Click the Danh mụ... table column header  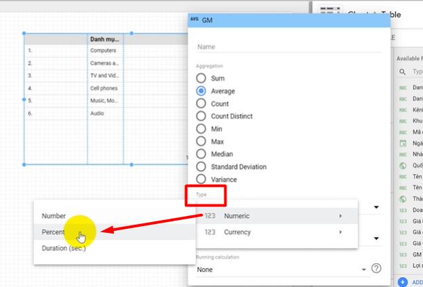click(x=105, y=39)
